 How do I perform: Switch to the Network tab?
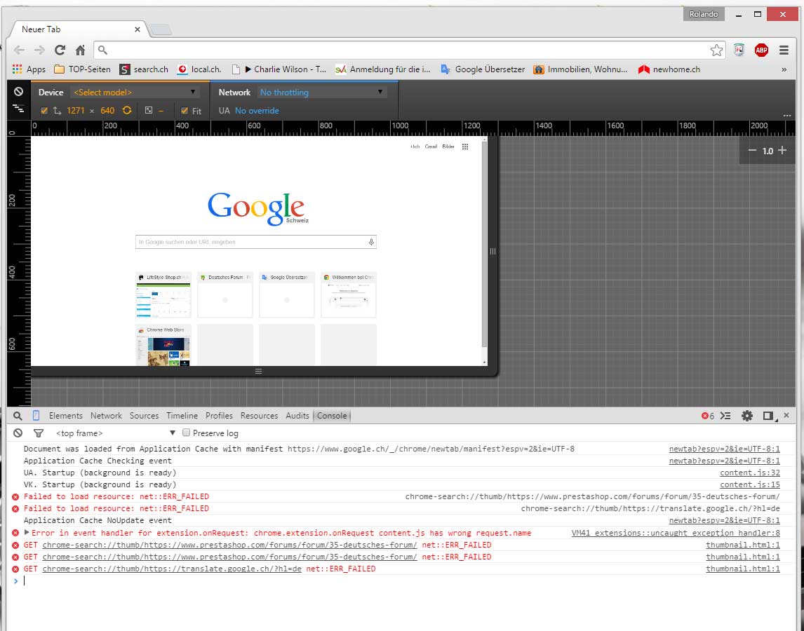click(x=106, y=416)
